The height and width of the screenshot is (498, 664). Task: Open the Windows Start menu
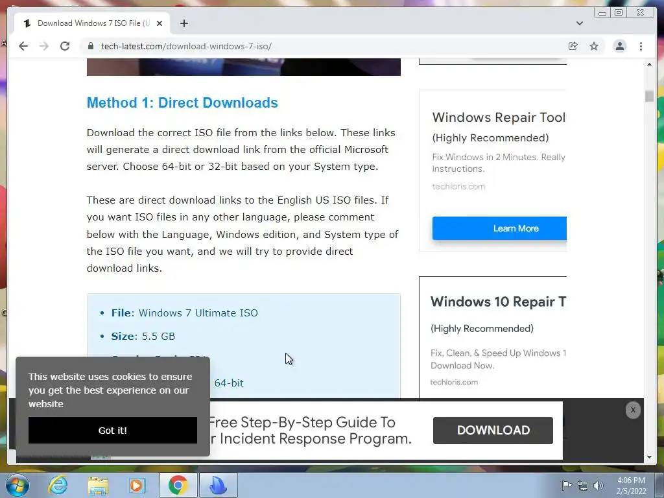click(18, 485)
